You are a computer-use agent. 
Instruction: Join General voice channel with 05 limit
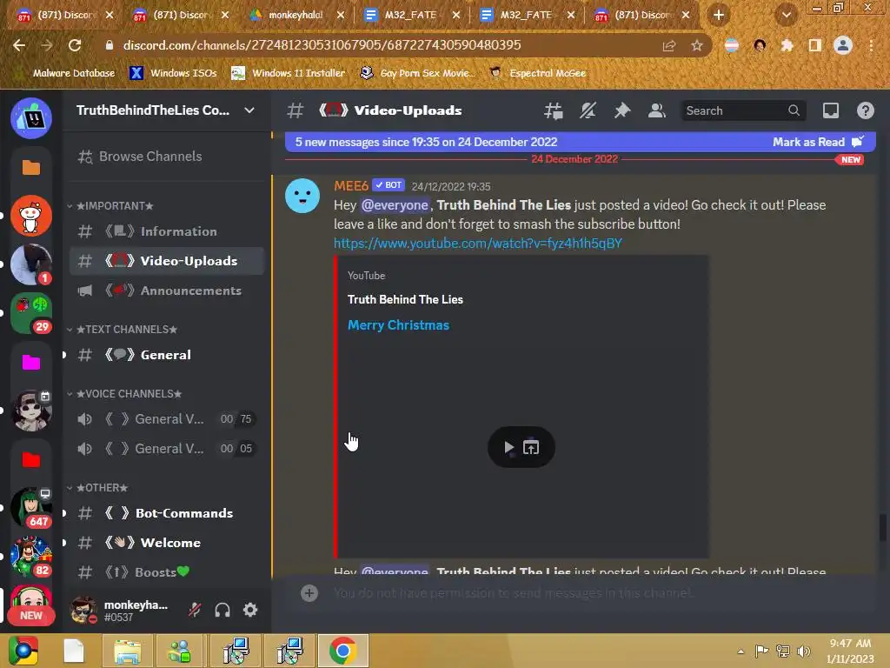[166, 449]
